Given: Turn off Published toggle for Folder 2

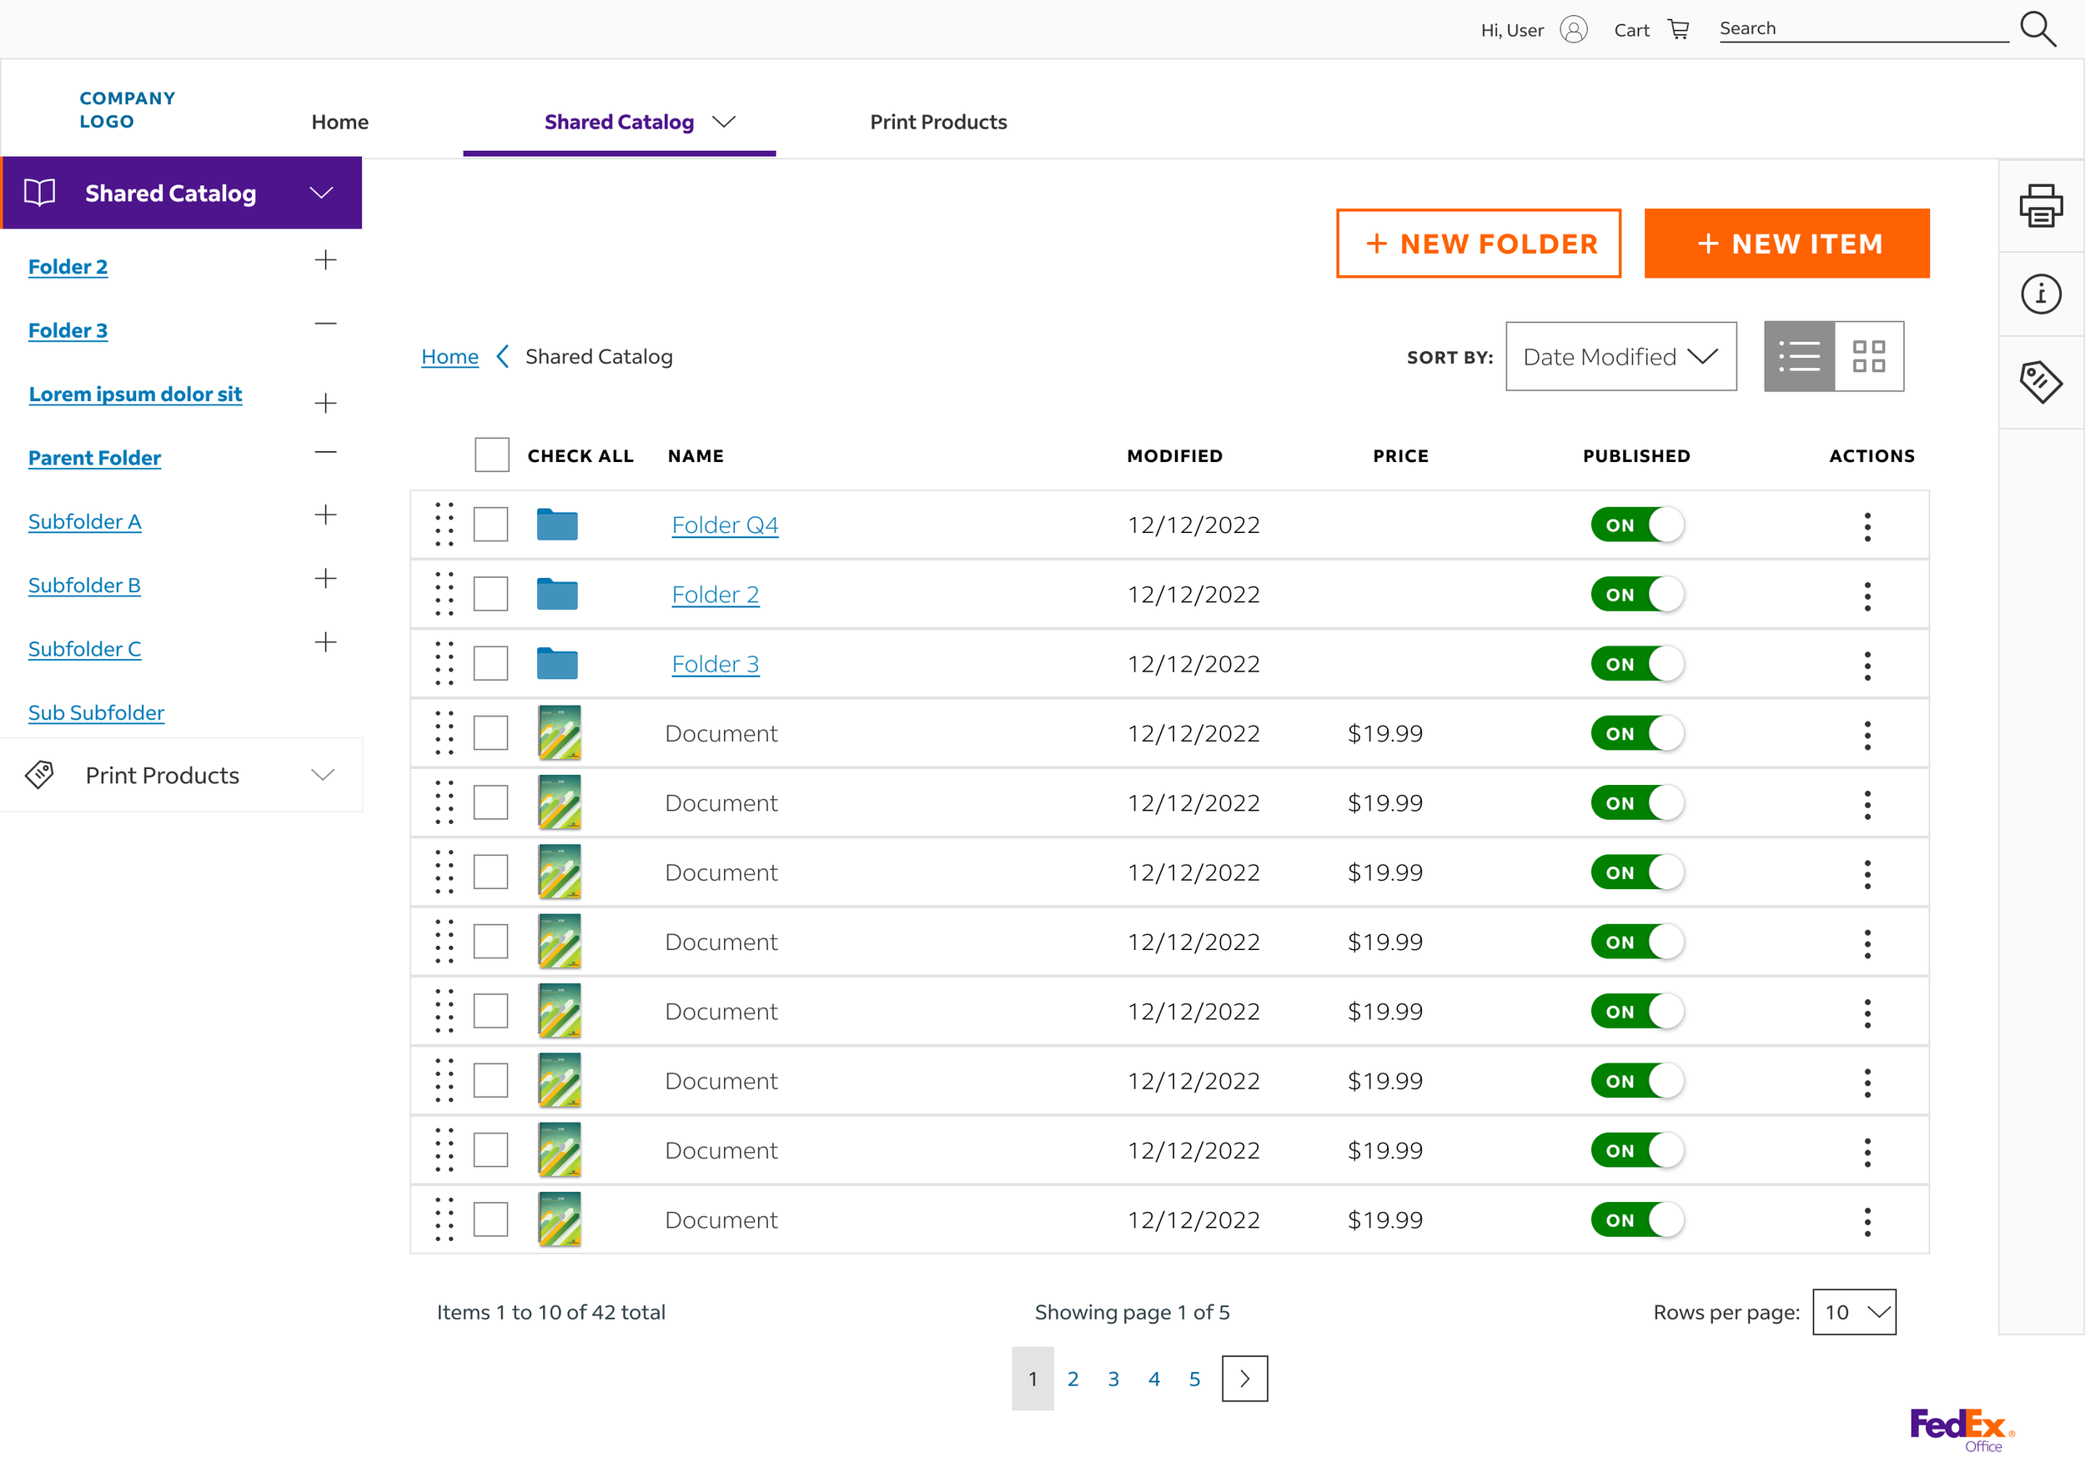Looking at the screenshot, I should [1635, 595].
